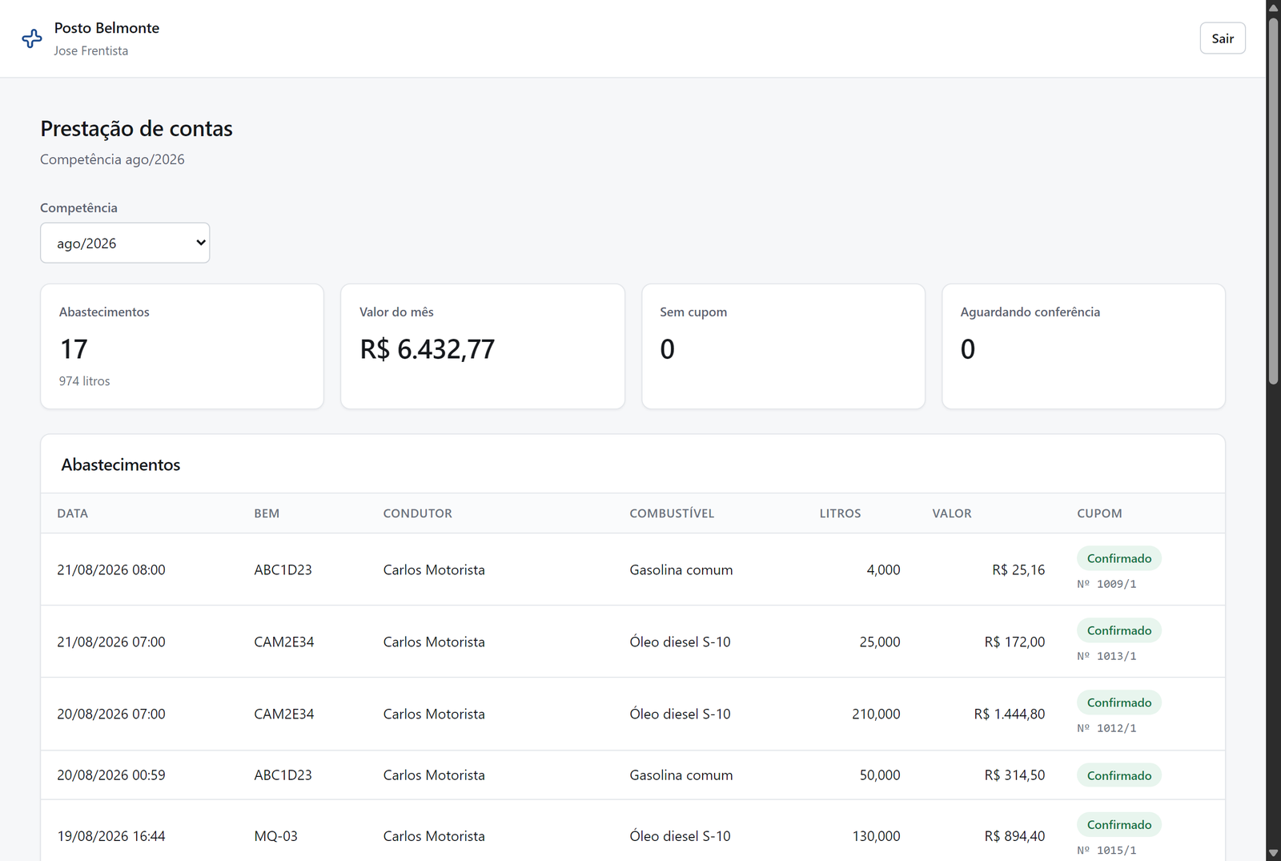Click the CUPOM column header
Image resolution: width=1281 pixels, height=861 pixels.
1099,513
